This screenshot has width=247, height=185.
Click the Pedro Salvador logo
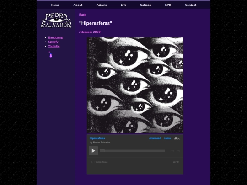(x=56, y=21)
